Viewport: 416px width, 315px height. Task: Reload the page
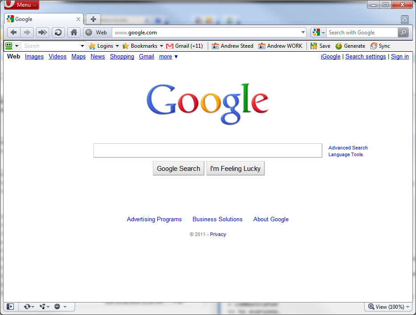pos(58,32)
